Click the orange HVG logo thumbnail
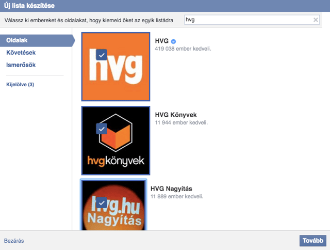330x250 pixels. [x=115, y=67]
